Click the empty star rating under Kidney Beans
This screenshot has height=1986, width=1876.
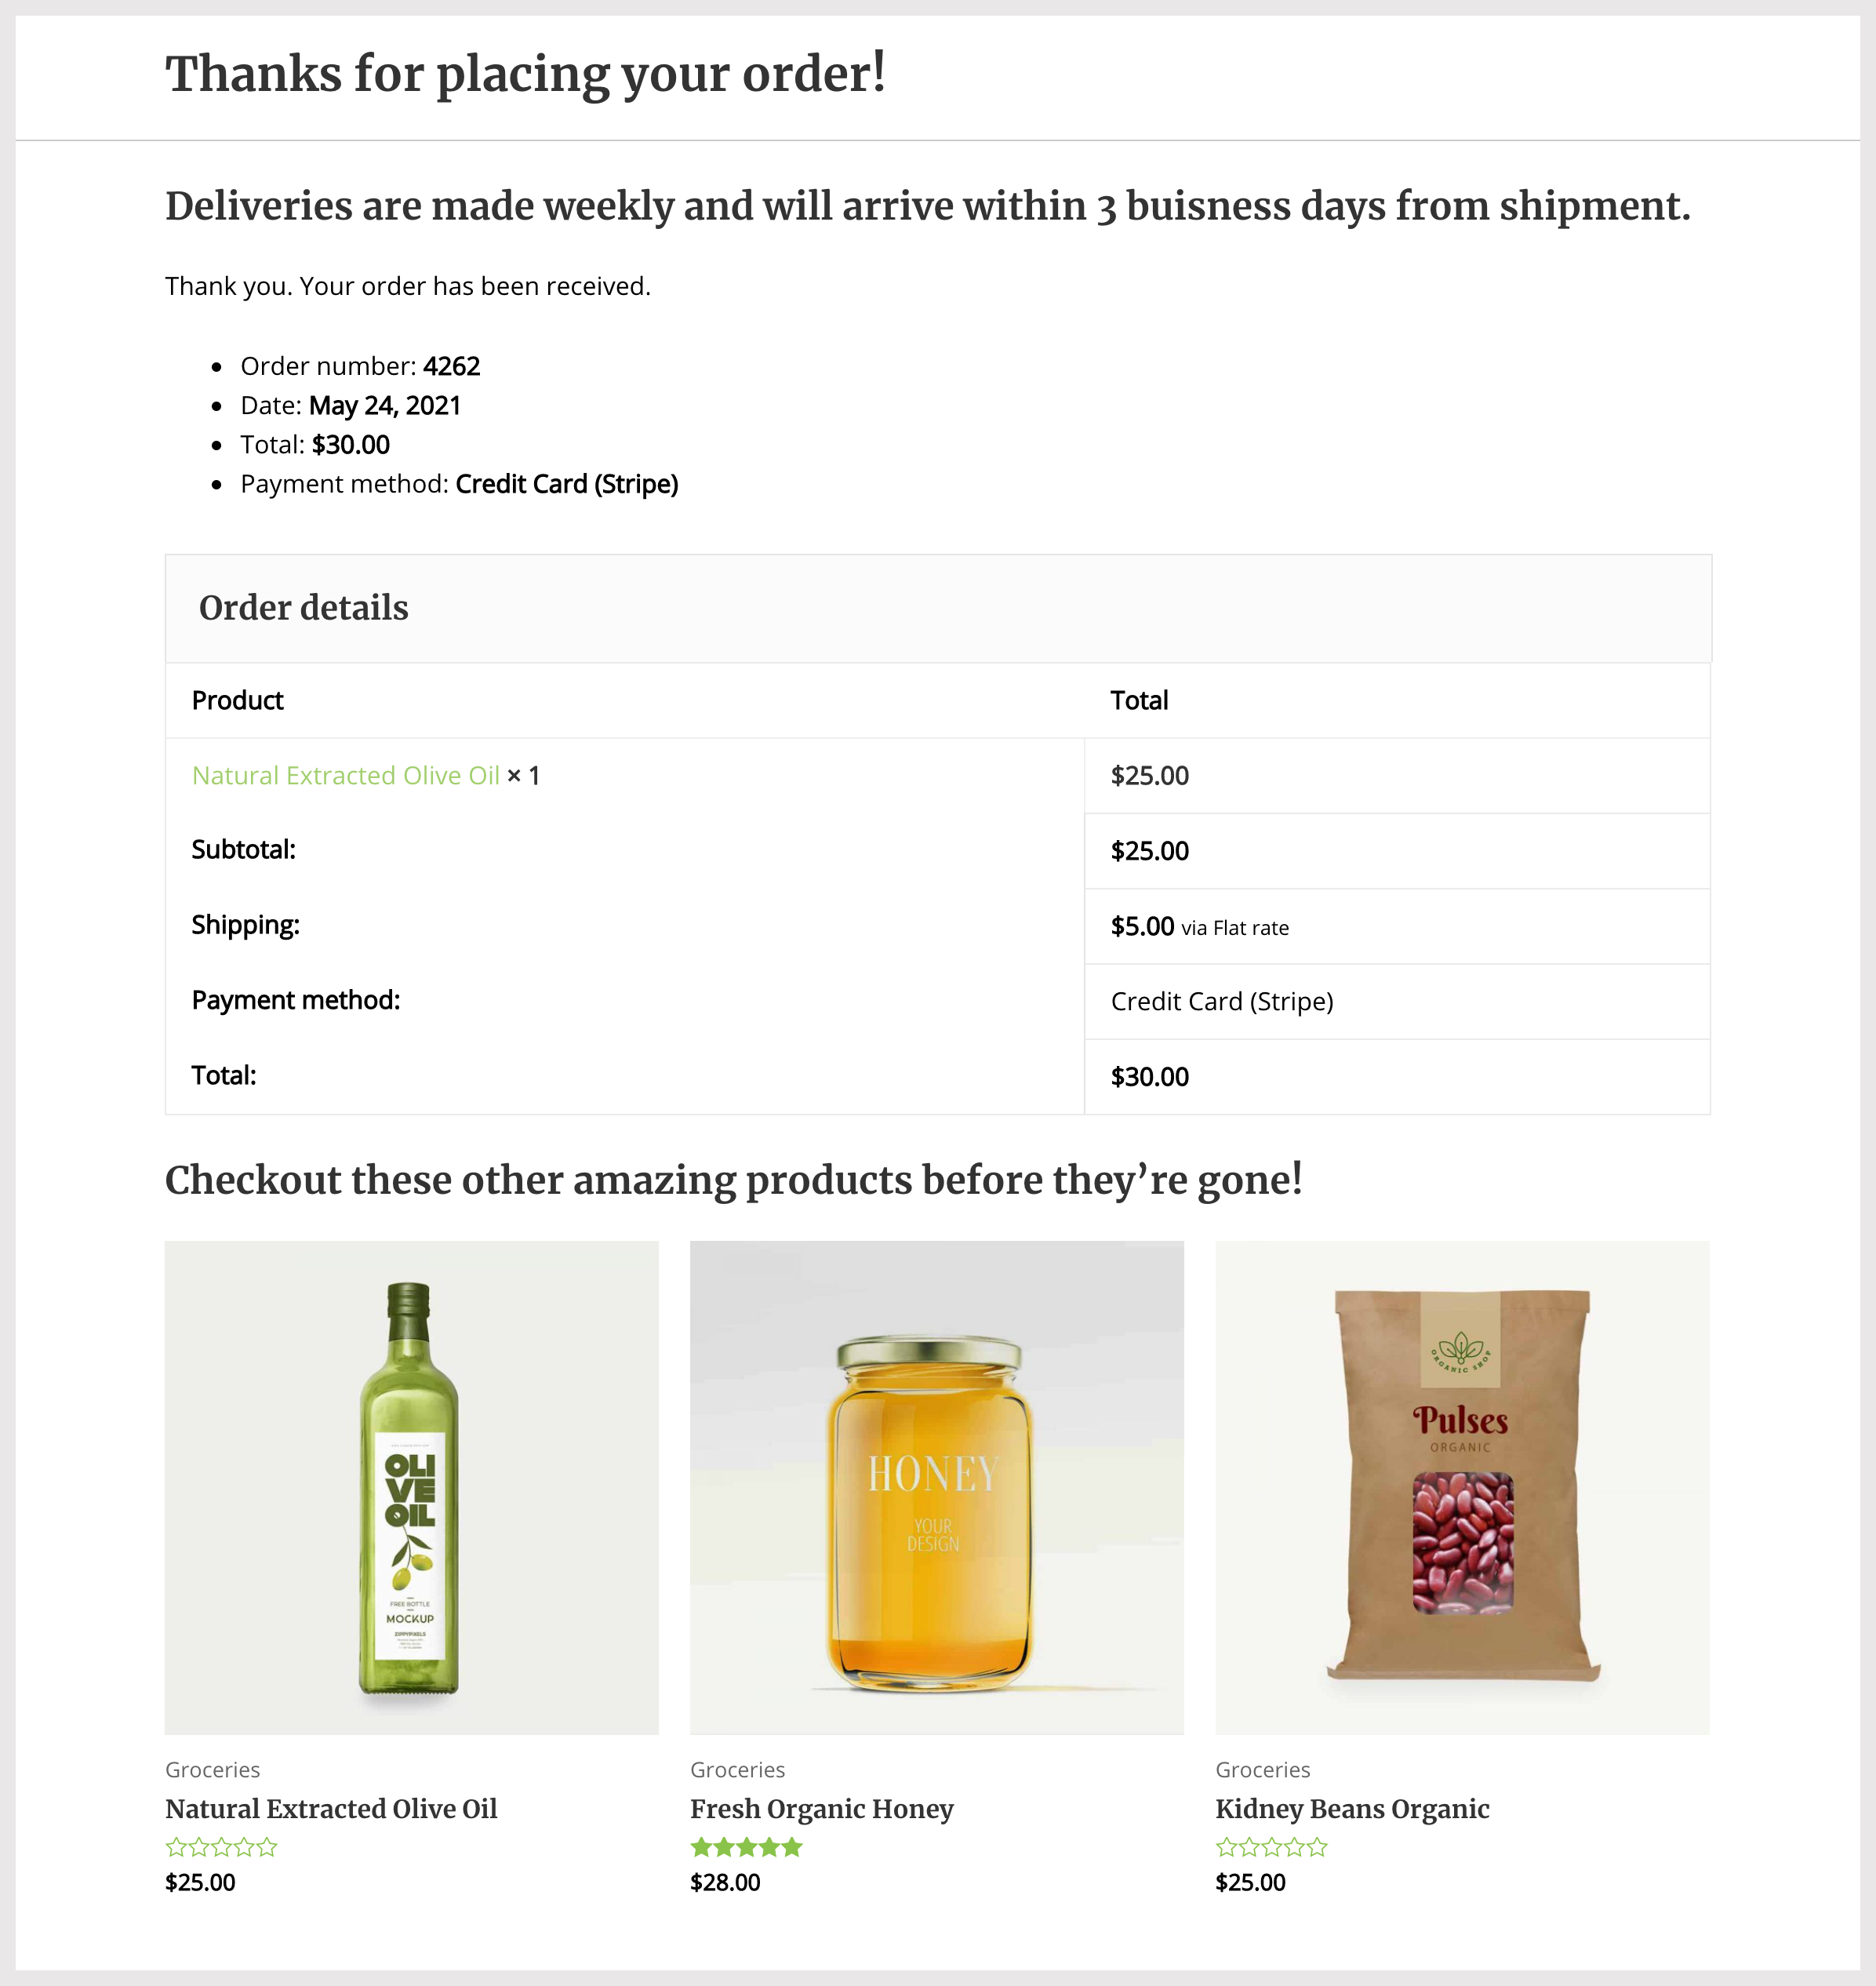click(1271, 1847)
